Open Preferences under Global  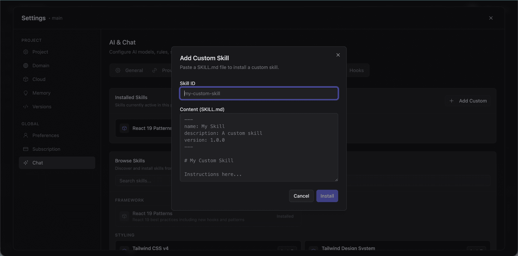57,135
